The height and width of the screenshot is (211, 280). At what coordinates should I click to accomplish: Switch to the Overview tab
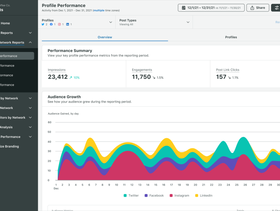(x=105, y=37)
